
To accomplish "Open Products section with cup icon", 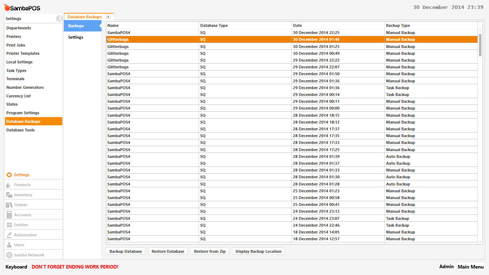I will click(9, 185).
